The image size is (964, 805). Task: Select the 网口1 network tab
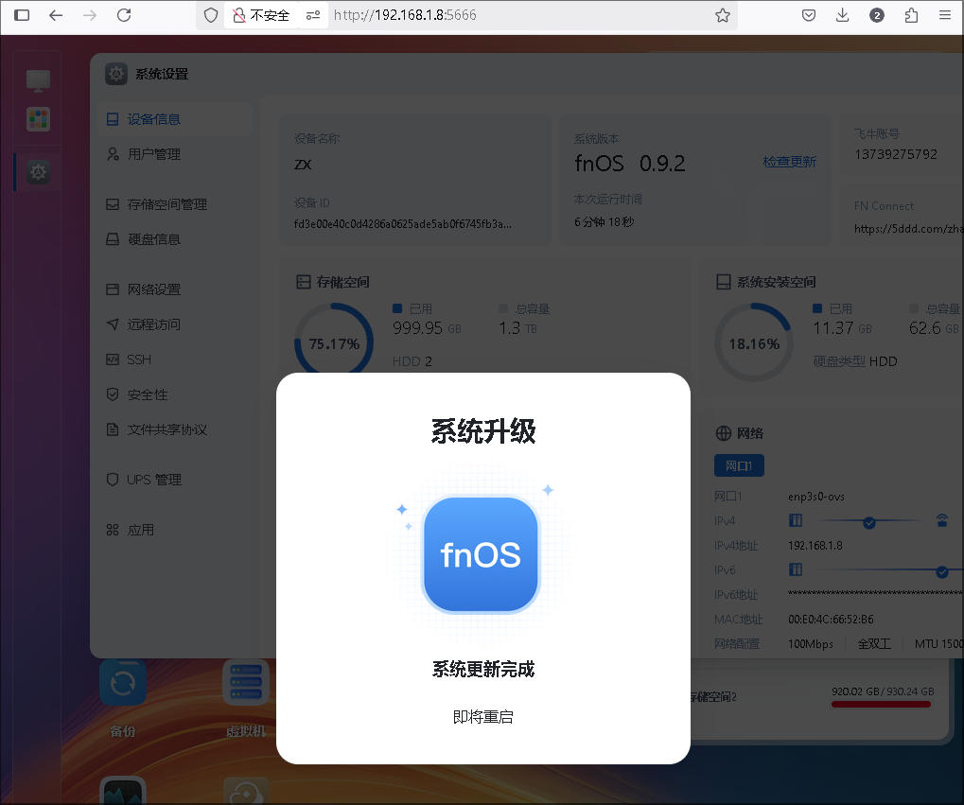[x=739, y=465]
